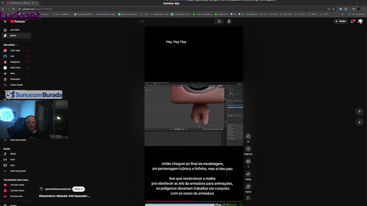Expand Daha fazla göster below webcam
The width and height of the screenshot is (367, 206).
click(16, 140)
